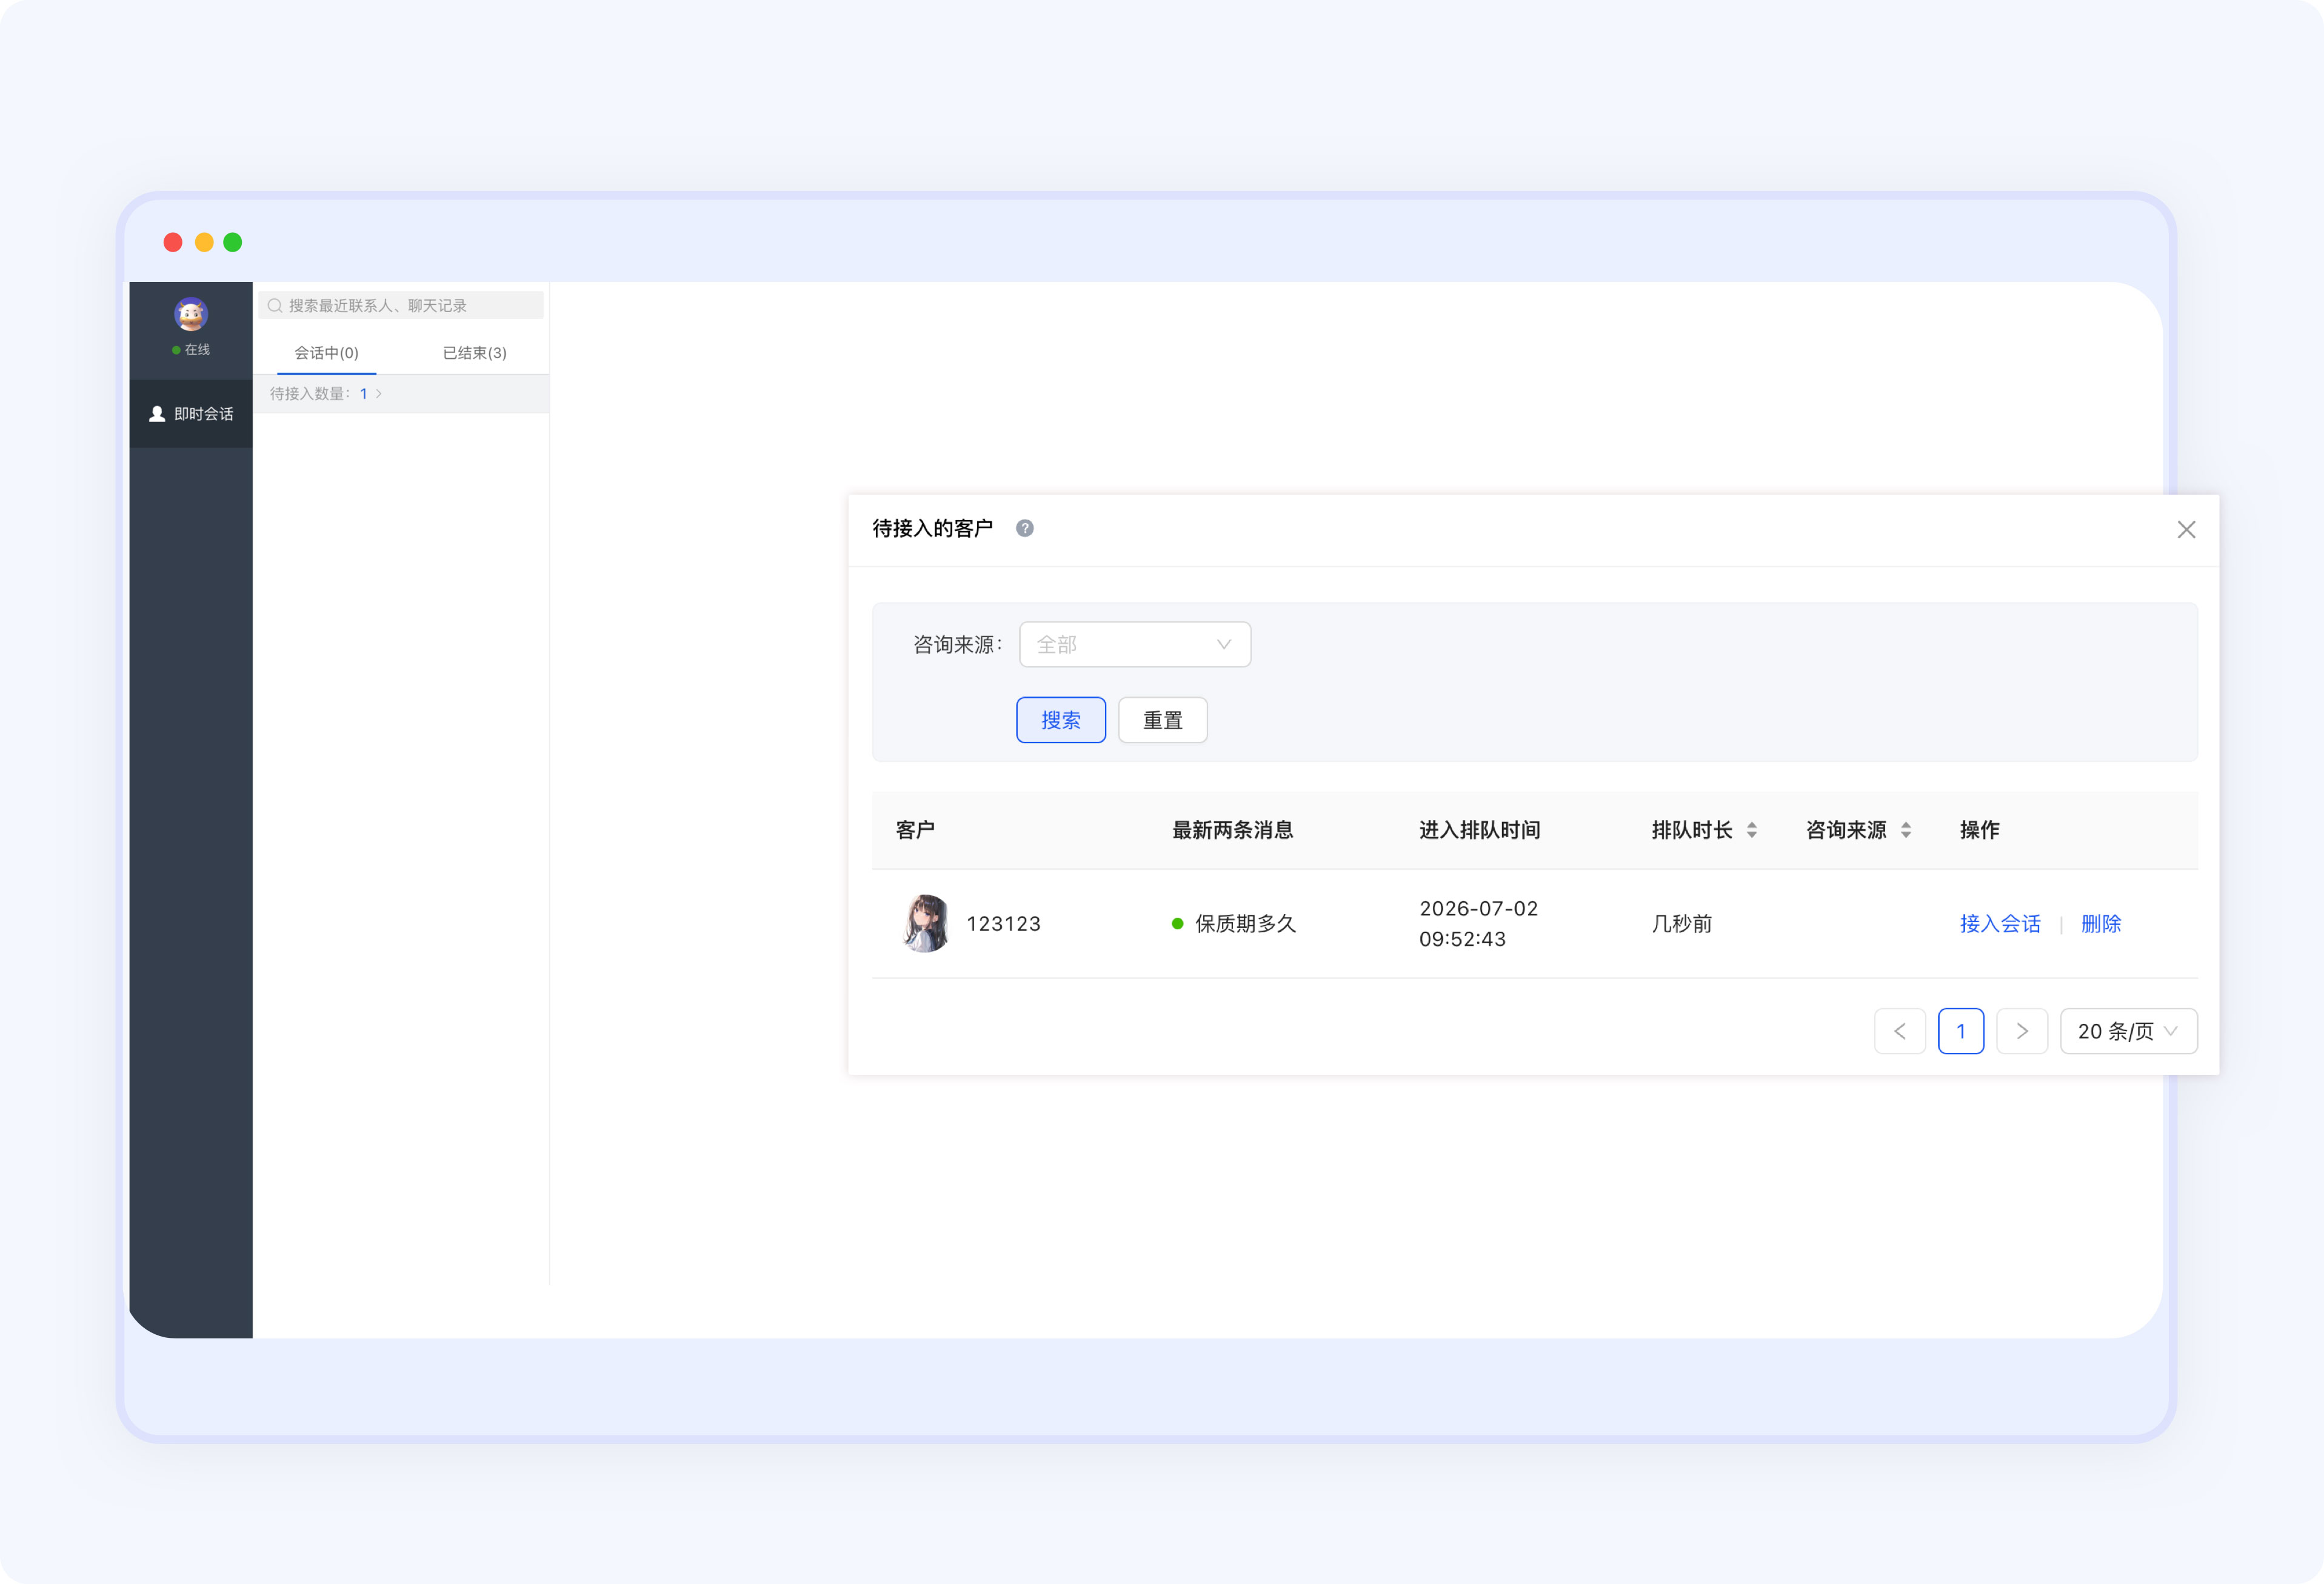Viewport: 2324px width, 1584px height.
Task: Switch to 已结束(3) tab
Action: (x=475, y=353)
